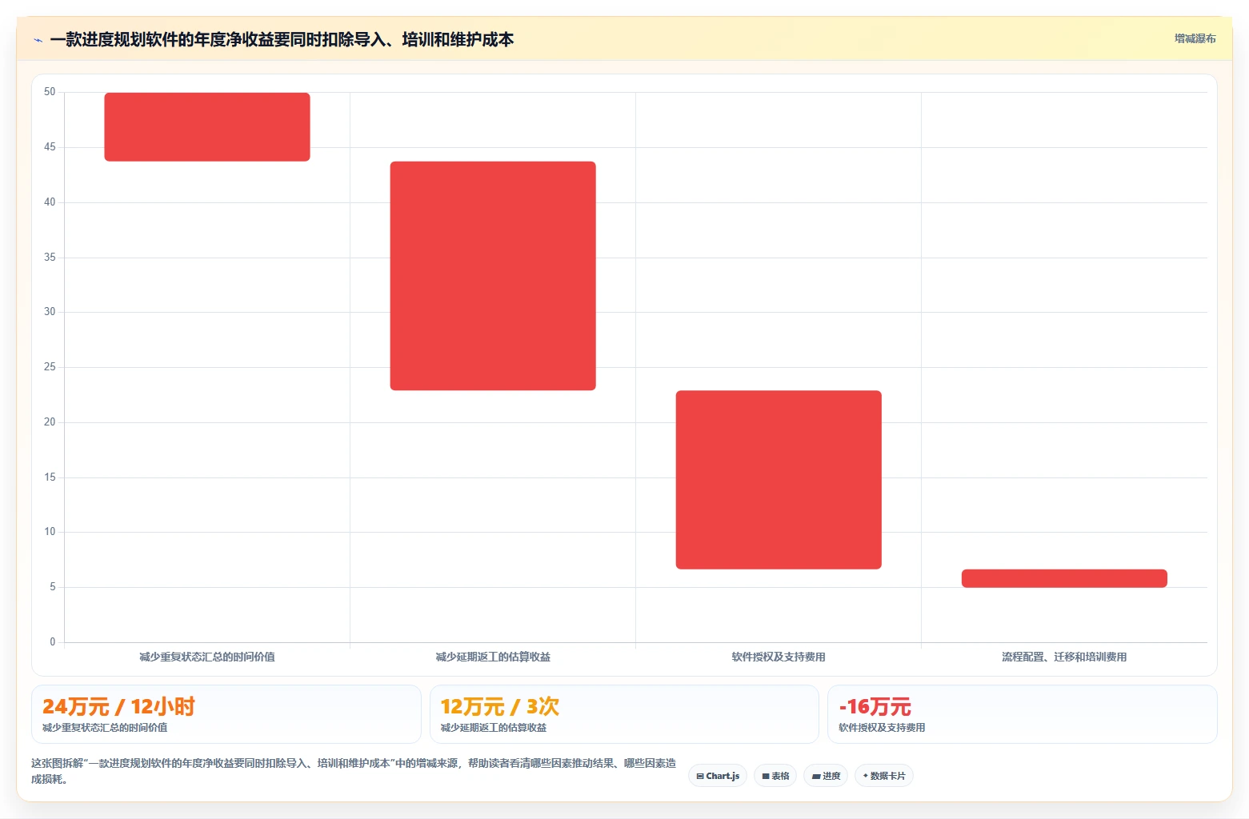Click the description paragraph starting 这张图拆解
The image size is (1249, 819).
(x=354, y=771)
